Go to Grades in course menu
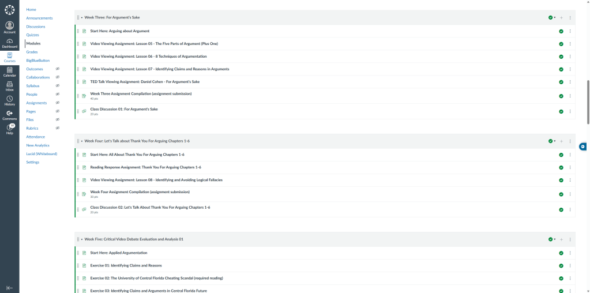590x293 pixels. point(32,52)
